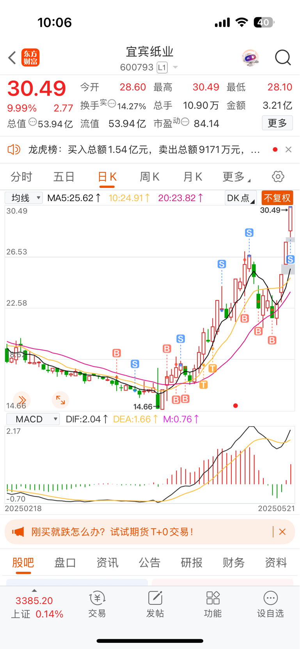Tap the 更多 button beside 金额
The image size is (300, 649).
(x=277, y=123)
